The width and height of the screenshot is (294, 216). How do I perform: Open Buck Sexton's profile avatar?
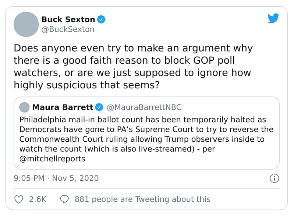click(26, 24)
